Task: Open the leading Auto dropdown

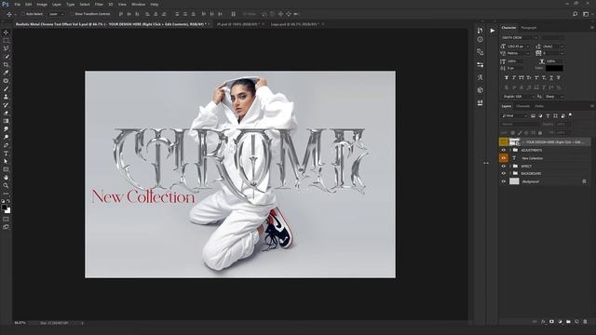Action: pyautogui.click(x=553, y=47)
